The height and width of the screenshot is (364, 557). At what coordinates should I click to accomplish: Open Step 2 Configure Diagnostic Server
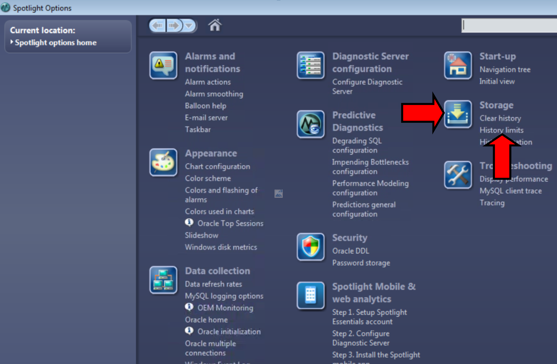click(x=361, y=338)
